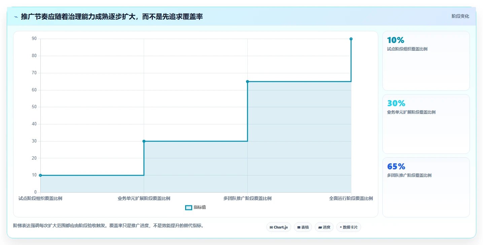Open the 65% 多团队推广阶段覆盖比例 card
This screenshot has width=483, height=245.
[x=426, y=187]
